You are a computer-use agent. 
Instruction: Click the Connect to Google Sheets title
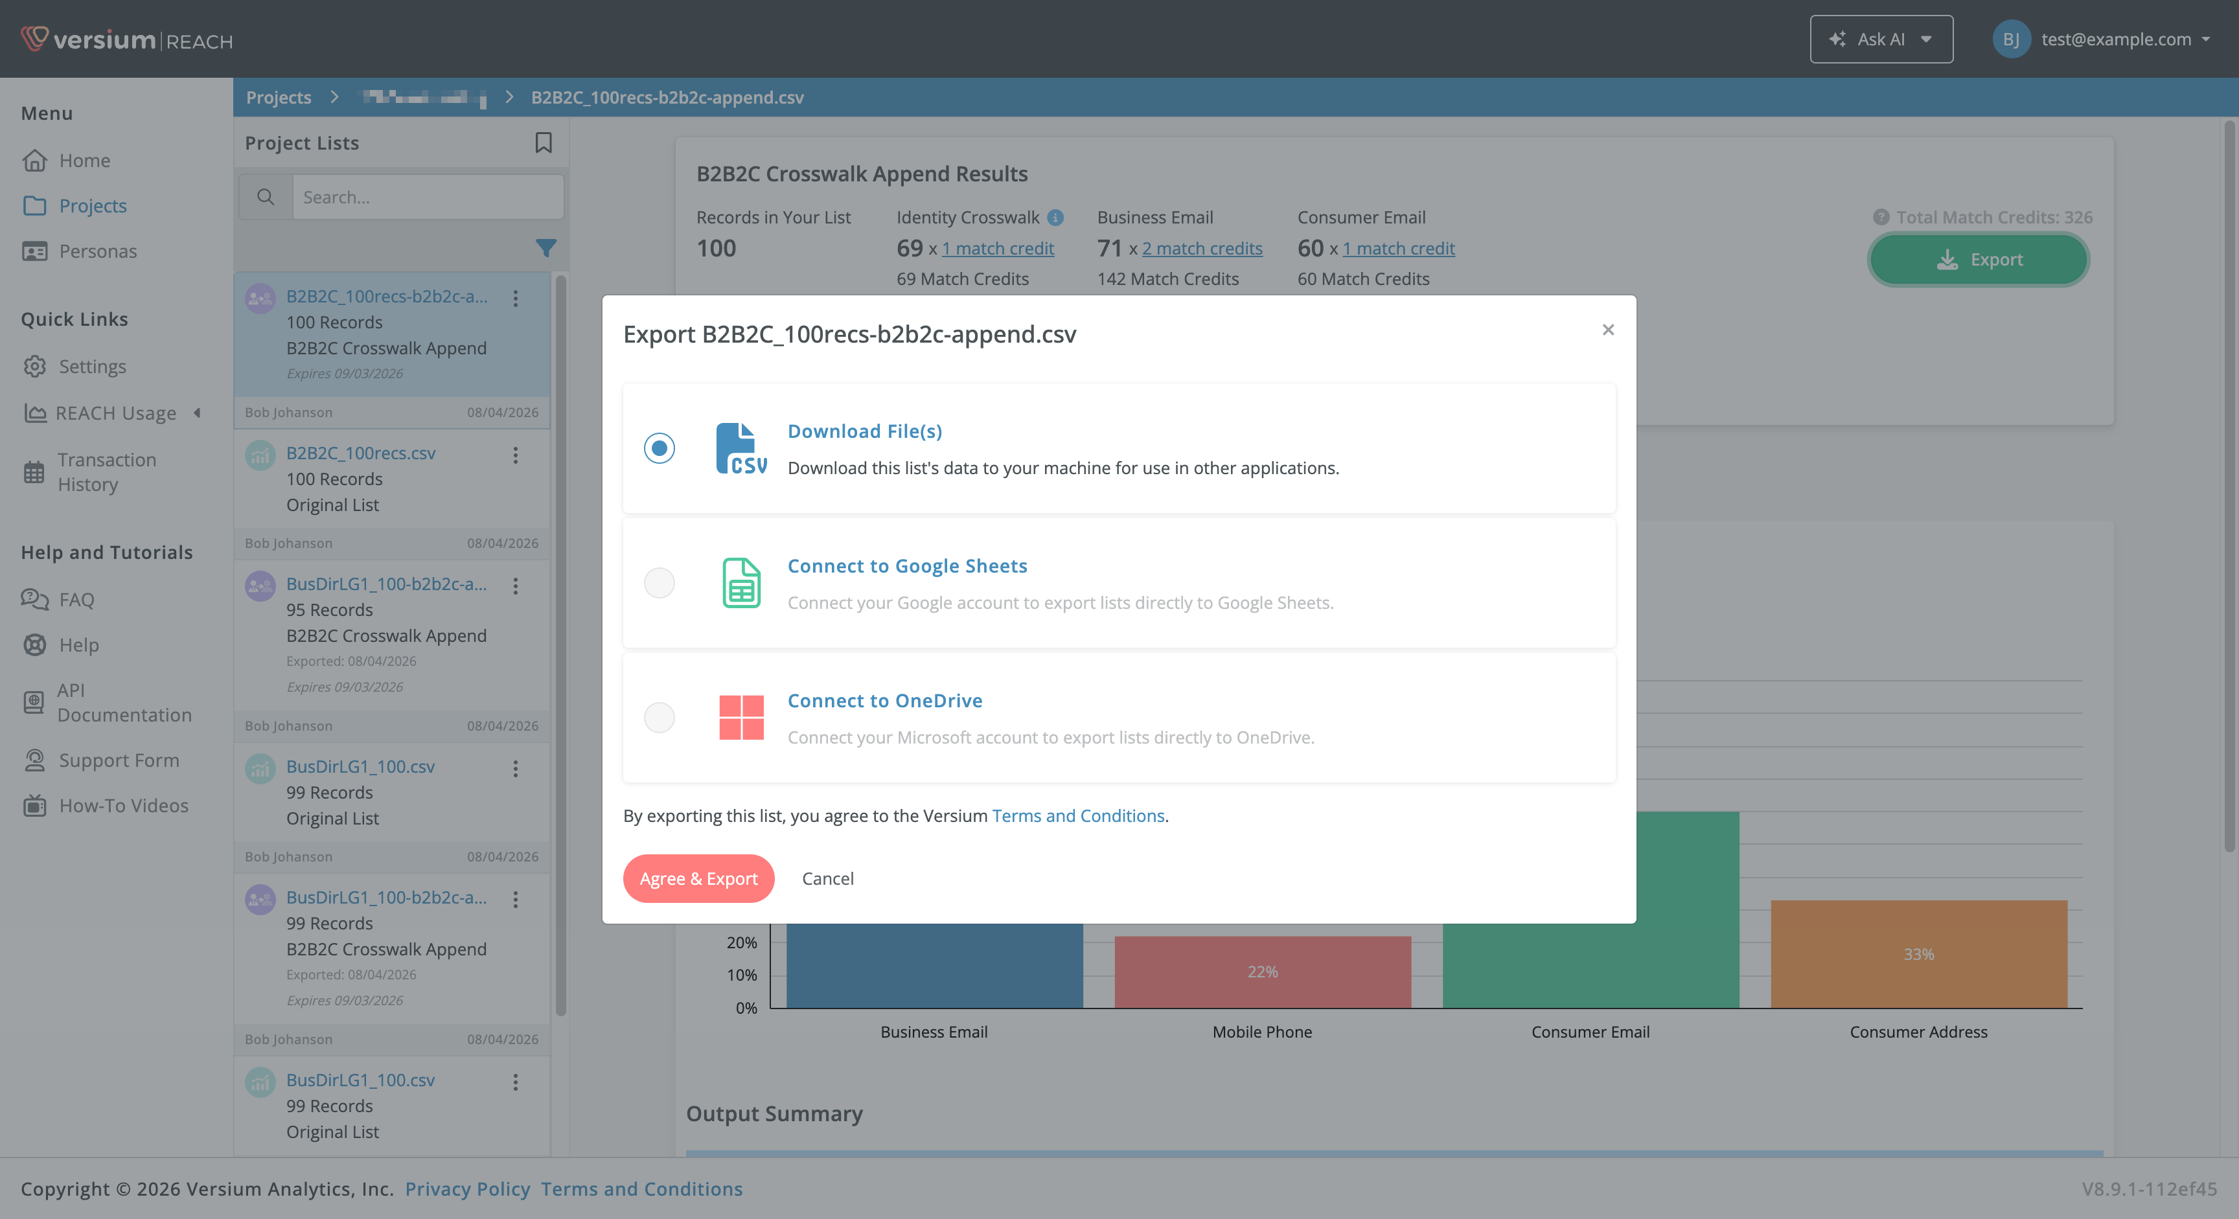908,565
